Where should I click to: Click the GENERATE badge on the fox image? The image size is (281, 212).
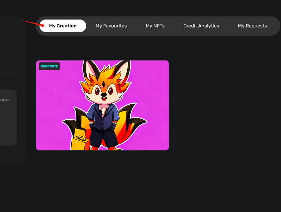pos(49,66)
